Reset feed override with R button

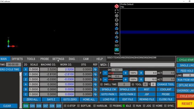tap(141, 73)
